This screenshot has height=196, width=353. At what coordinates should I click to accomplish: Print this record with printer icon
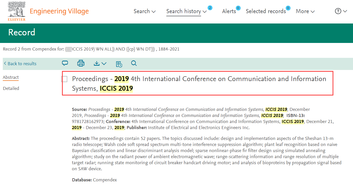[x=81, y=63]
